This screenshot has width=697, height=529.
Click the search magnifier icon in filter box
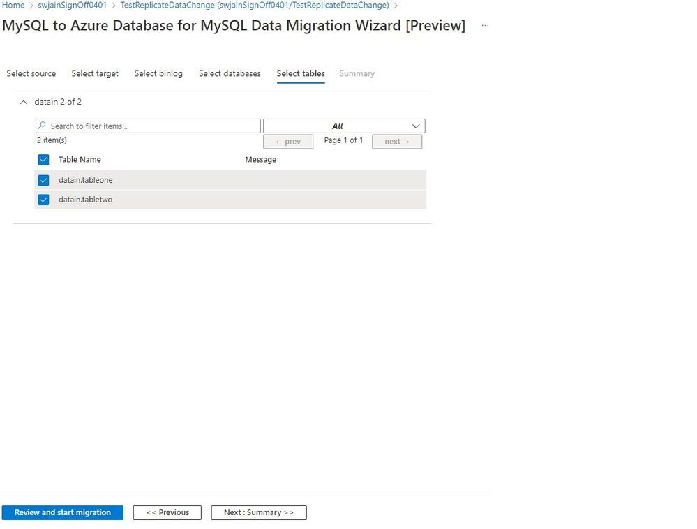(42, 126)
